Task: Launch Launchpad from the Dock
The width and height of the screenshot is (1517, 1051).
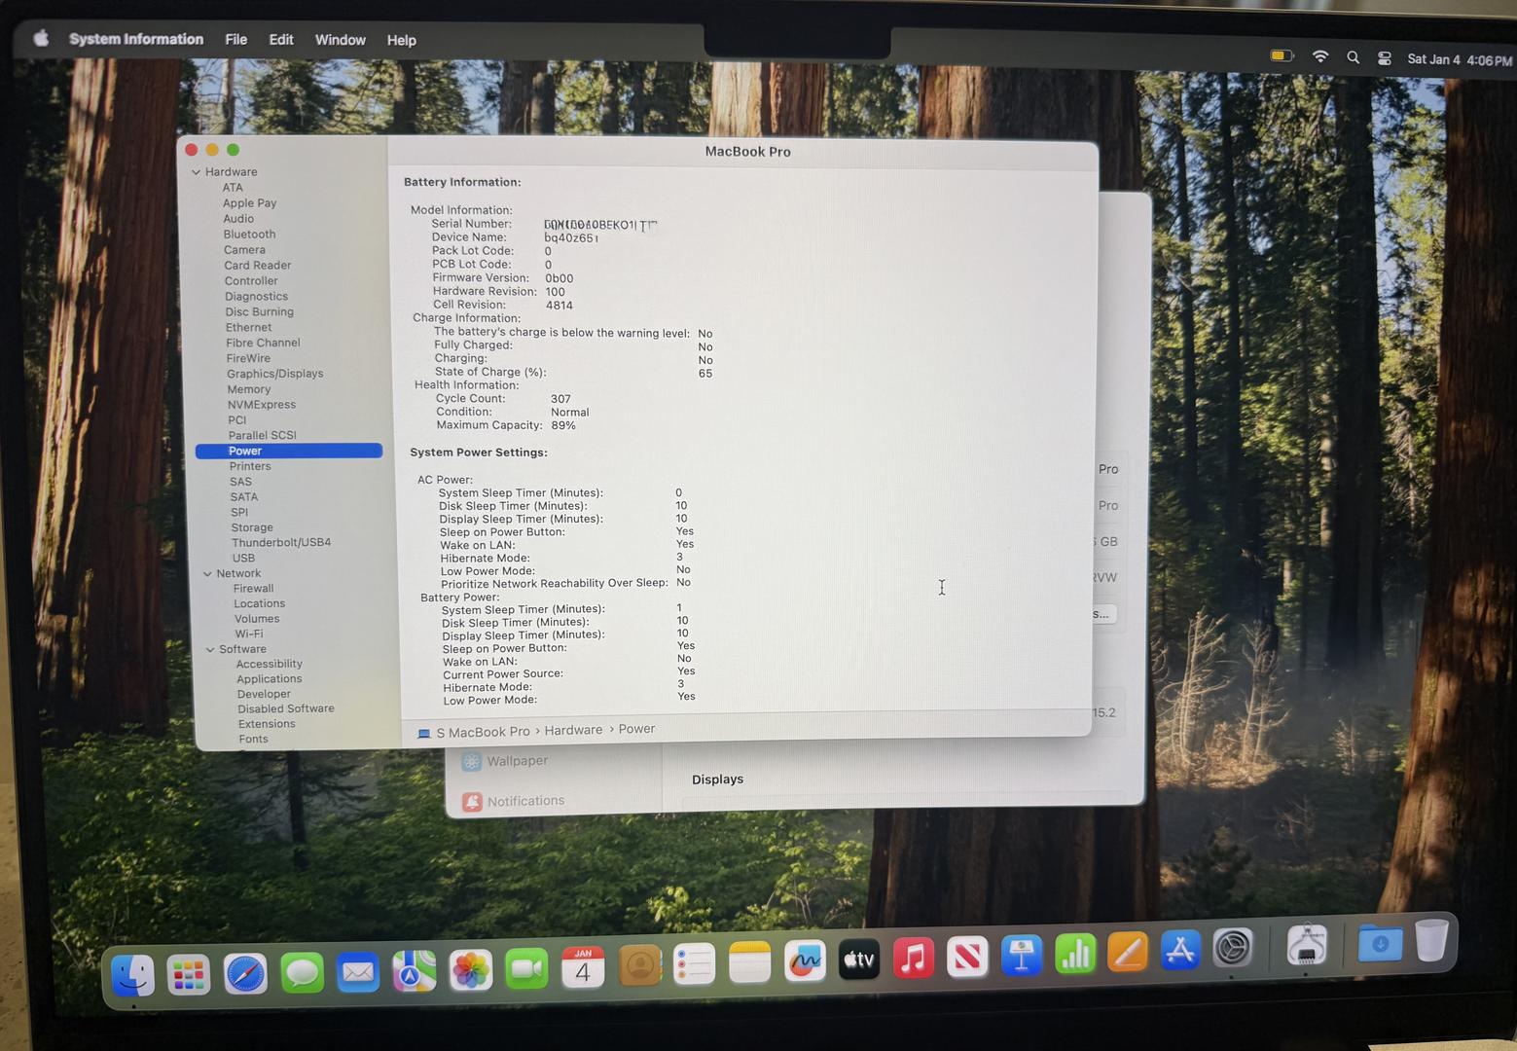Action: pyautogui.click(x=188, y=974)
